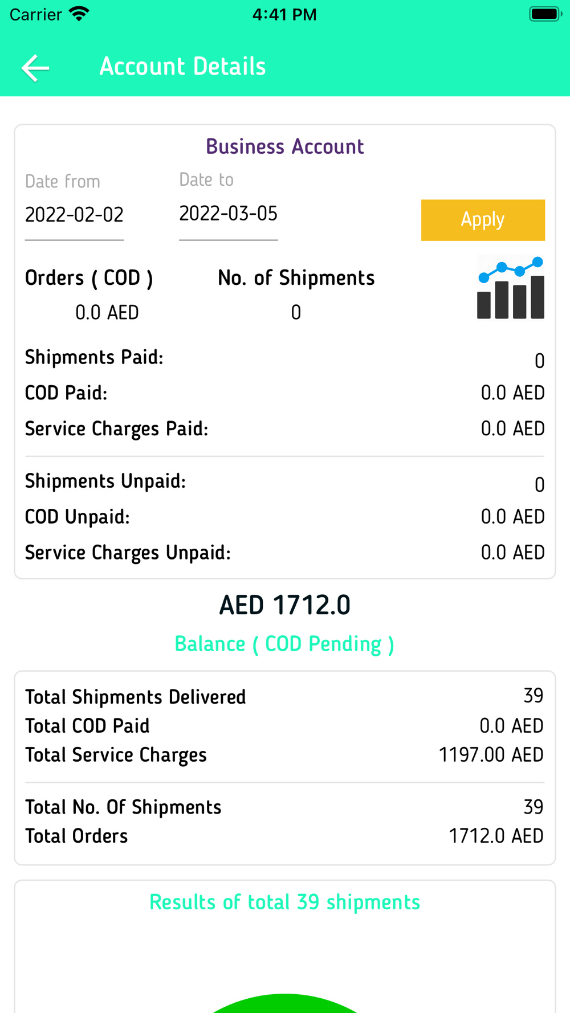This screenshot has height=1013, width=570.
Task: Tap AED 1712.0 balance amount
Action: point(285,605)
